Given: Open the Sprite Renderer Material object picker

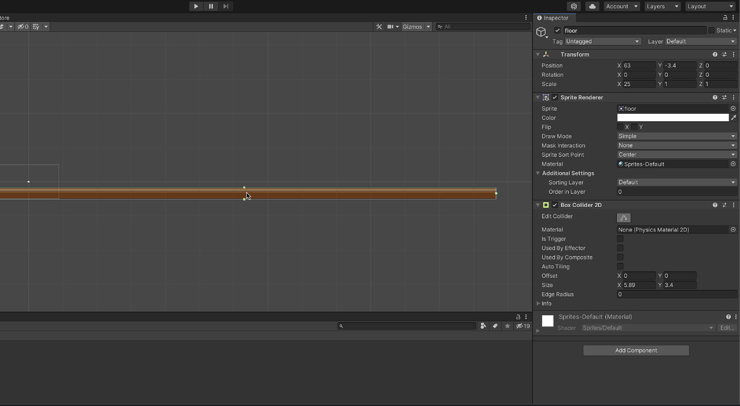Looking at the screenshot, I should [x=733, y=164].
